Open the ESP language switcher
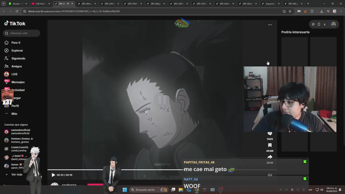This screenshot has height=194, width=345. click(x=310, y=190)
